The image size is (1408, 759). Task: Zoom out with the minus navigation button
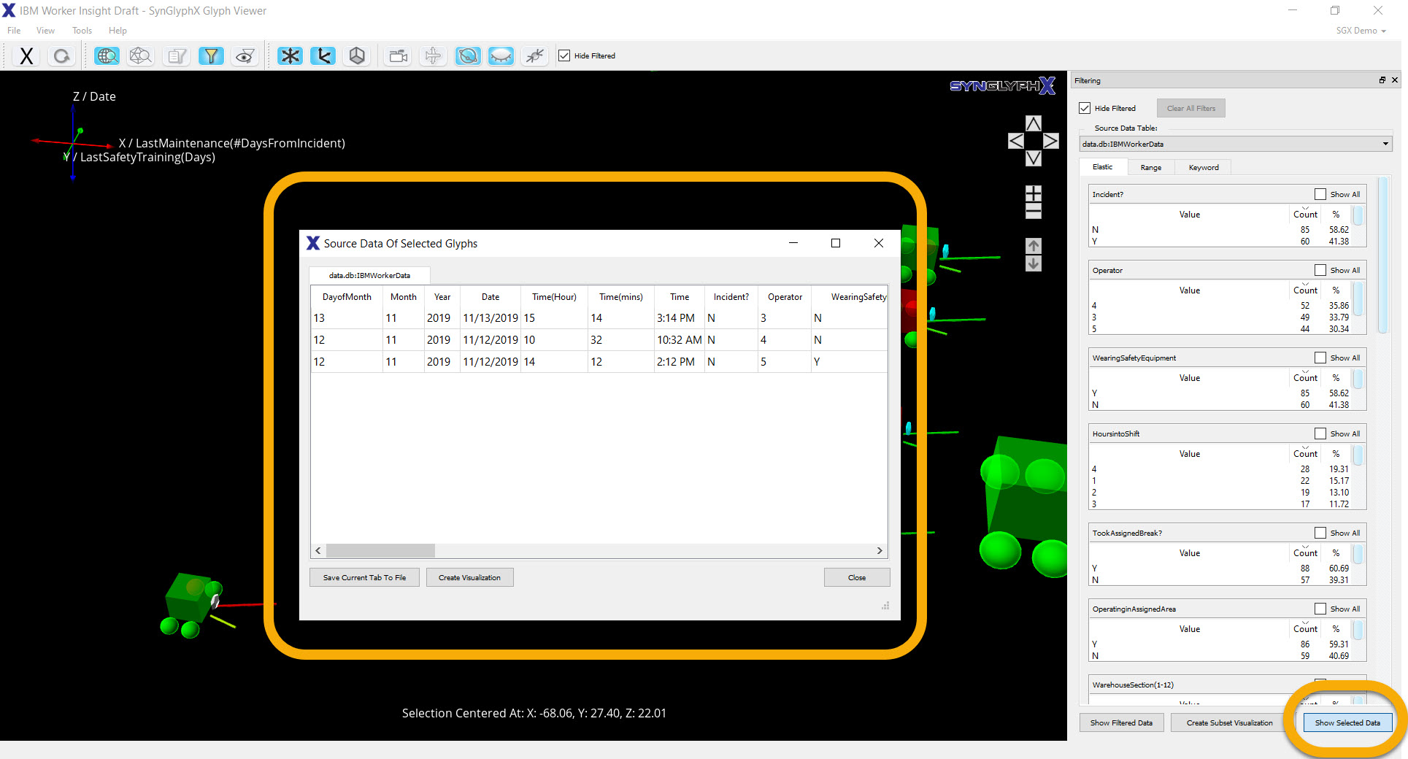1034,212
